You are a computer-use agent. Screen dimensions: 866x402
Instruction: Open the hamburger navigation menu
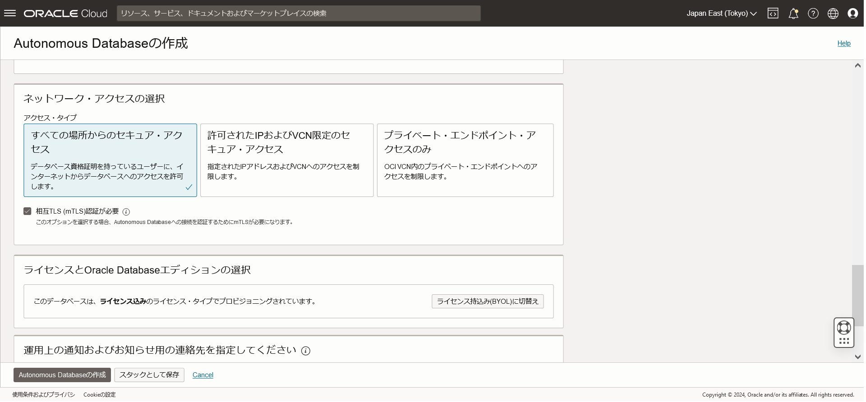pyautogui.click(x=10, y=13)
